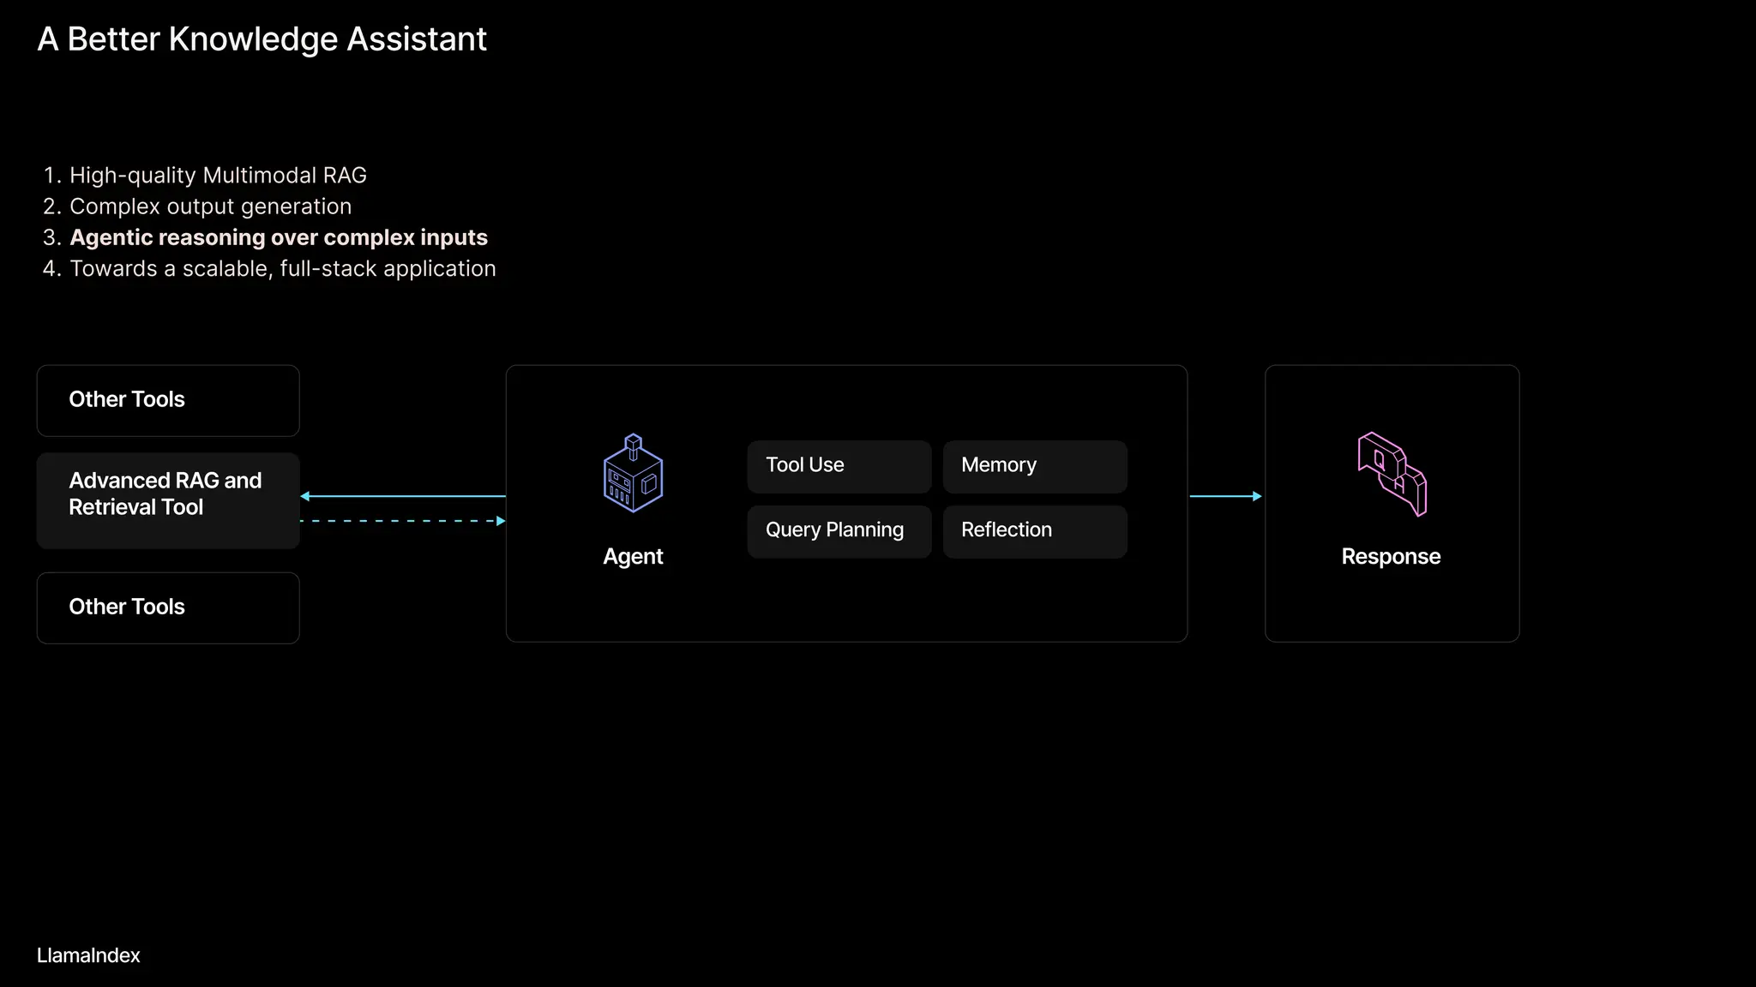The width and height of the screenshot is (1756, 987).
Task: Click the solid arrow pointing to Retrieval Tool
Action: 403,496
